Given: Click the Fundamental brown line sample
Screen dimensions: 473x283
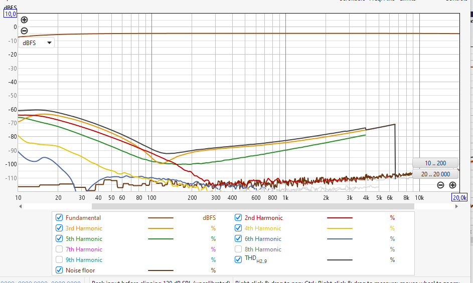Looking at the screenshot, I should pos(161,218).
